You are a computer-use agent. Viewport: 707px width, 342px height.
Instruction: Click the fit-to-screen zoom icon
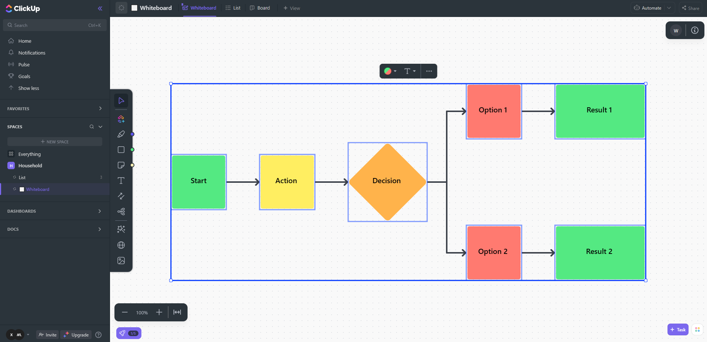[x=177, y=312]
